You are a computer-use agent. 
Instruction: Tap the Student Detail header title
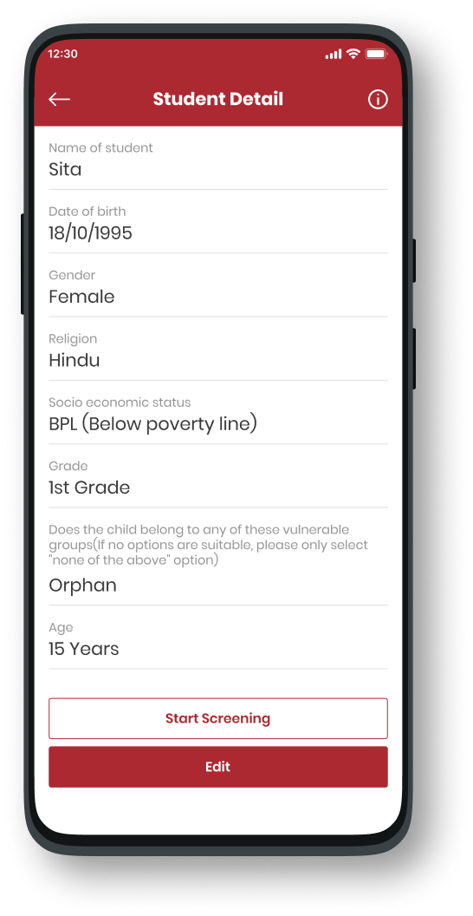pos(218,99)
